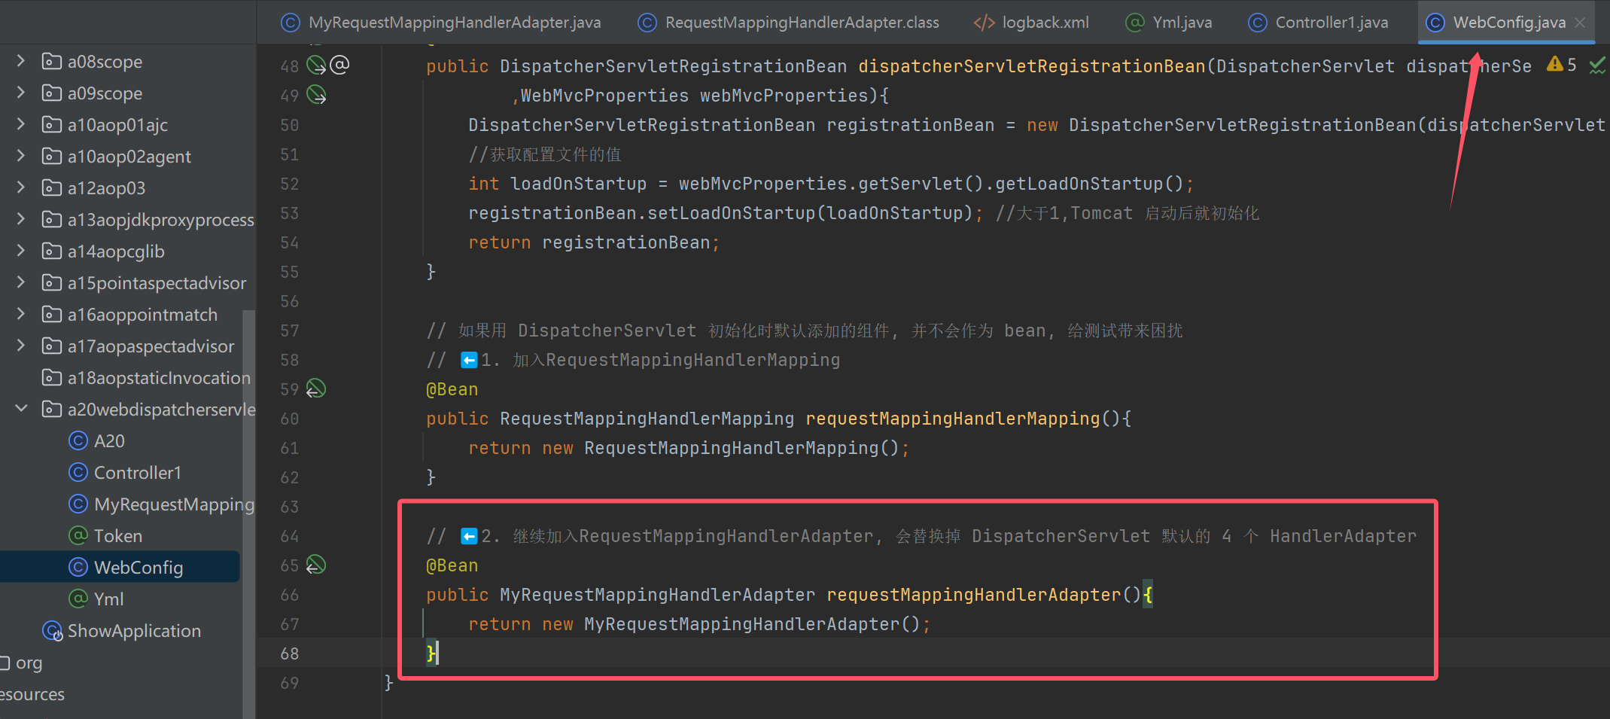Expand the a17aopaspectadvisor folder

click(x=21, y=346)
